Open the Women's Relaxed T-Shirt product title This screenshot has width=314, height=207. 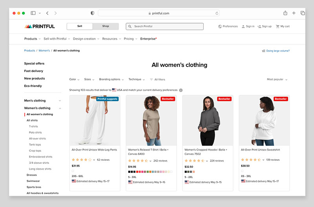click(x=148, y=152)
